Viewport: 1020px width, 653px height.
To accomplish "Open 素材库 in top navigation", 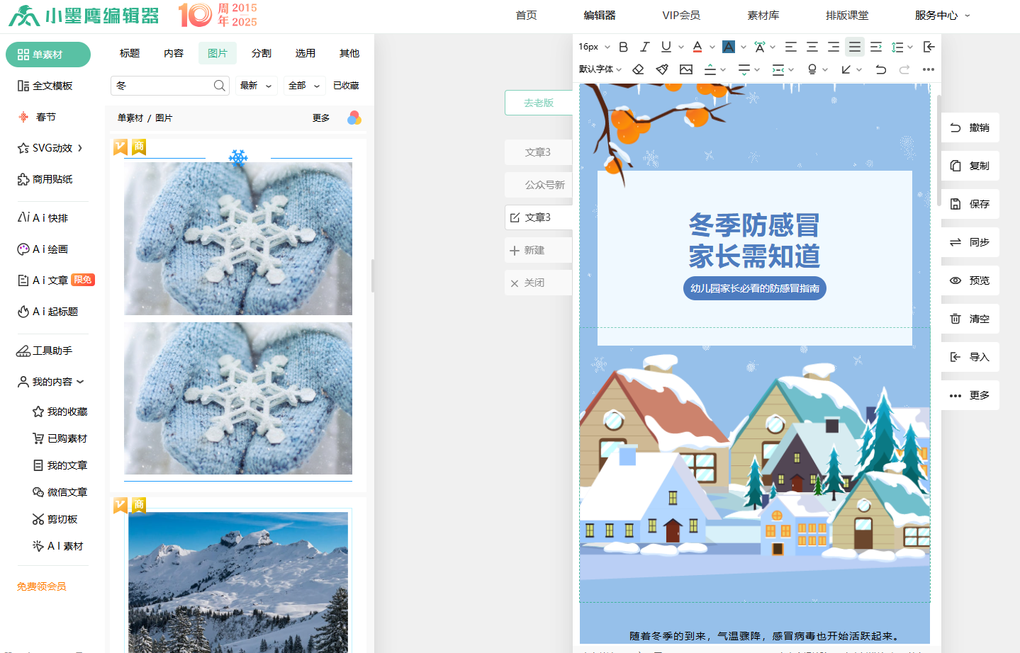I will [763, 15].
